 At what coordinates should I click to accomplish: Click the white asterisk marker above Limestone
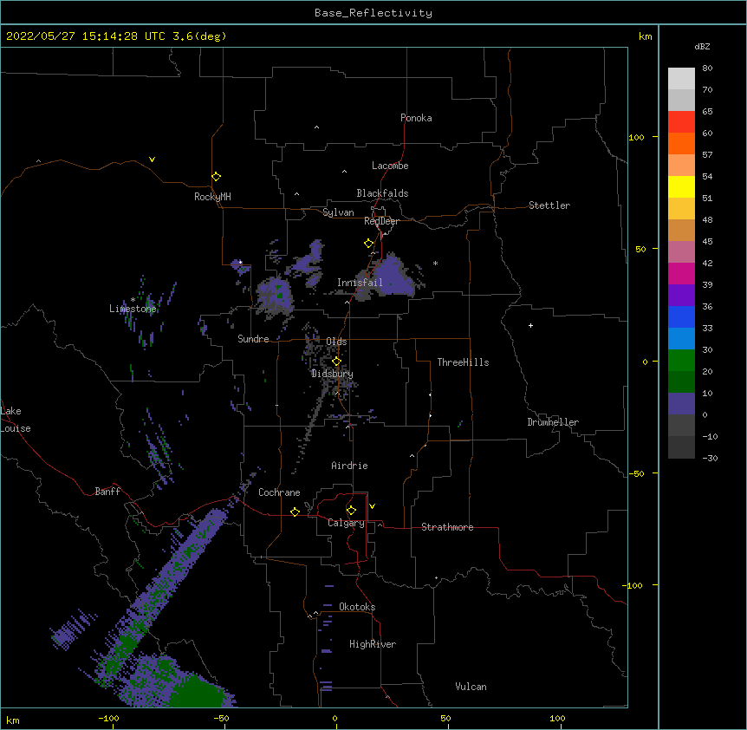point(133,300)
